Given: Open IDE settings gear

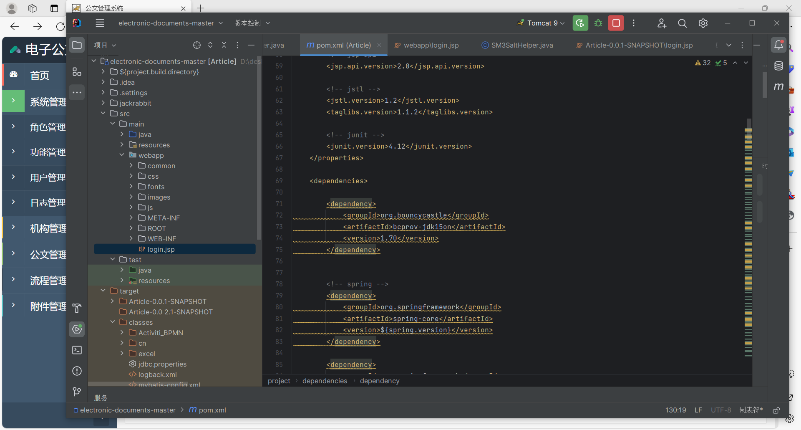Looking at the screenshot, I should coord(703,23).
